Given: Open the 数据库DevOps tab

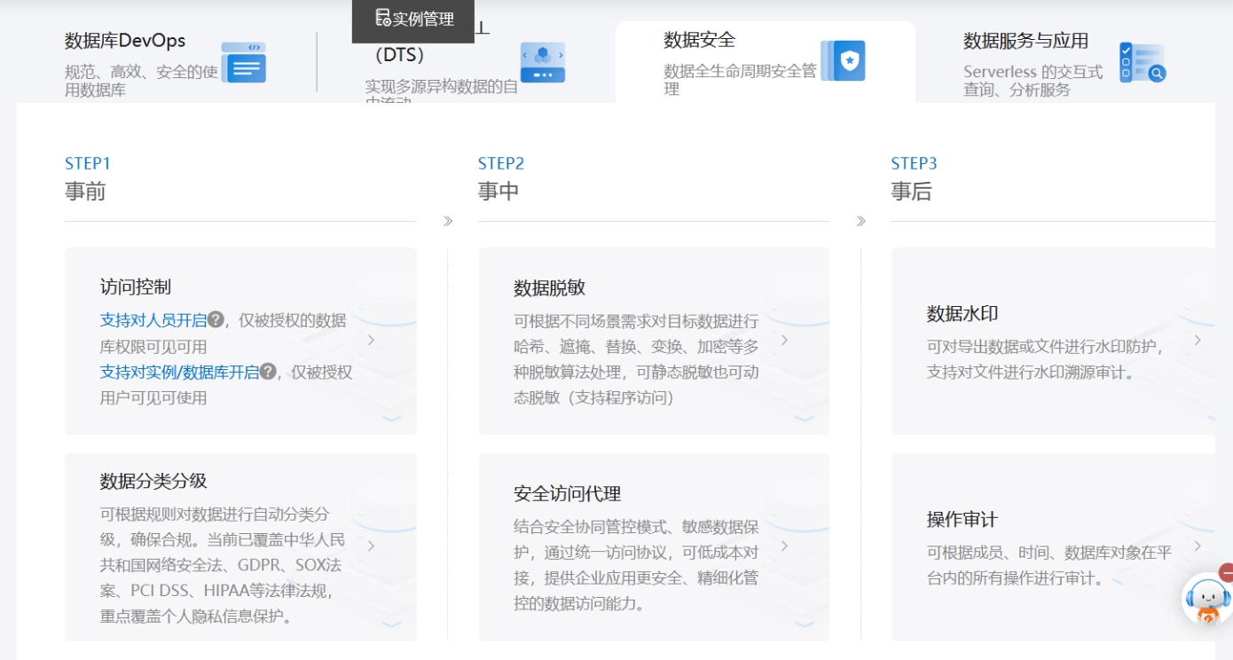Looking at the screenshot, I should point(165,62).
